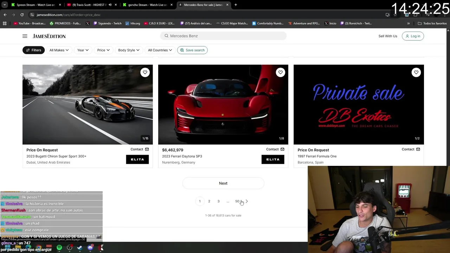450x253 pixels.
Task: Favorite the Bugatti Chiron Super Sport listing
Action: (145, 72)
